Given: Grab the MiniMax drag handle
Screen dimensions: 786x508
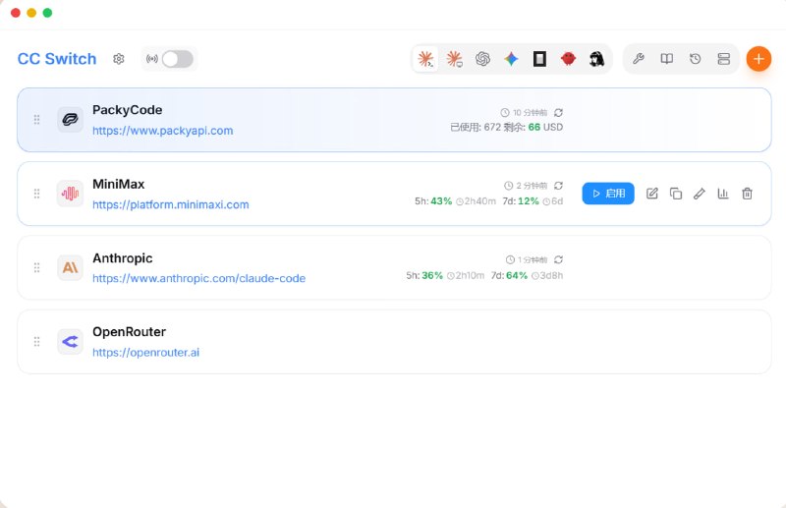Looking at the screenshot, I should click(x=36, y=194).
